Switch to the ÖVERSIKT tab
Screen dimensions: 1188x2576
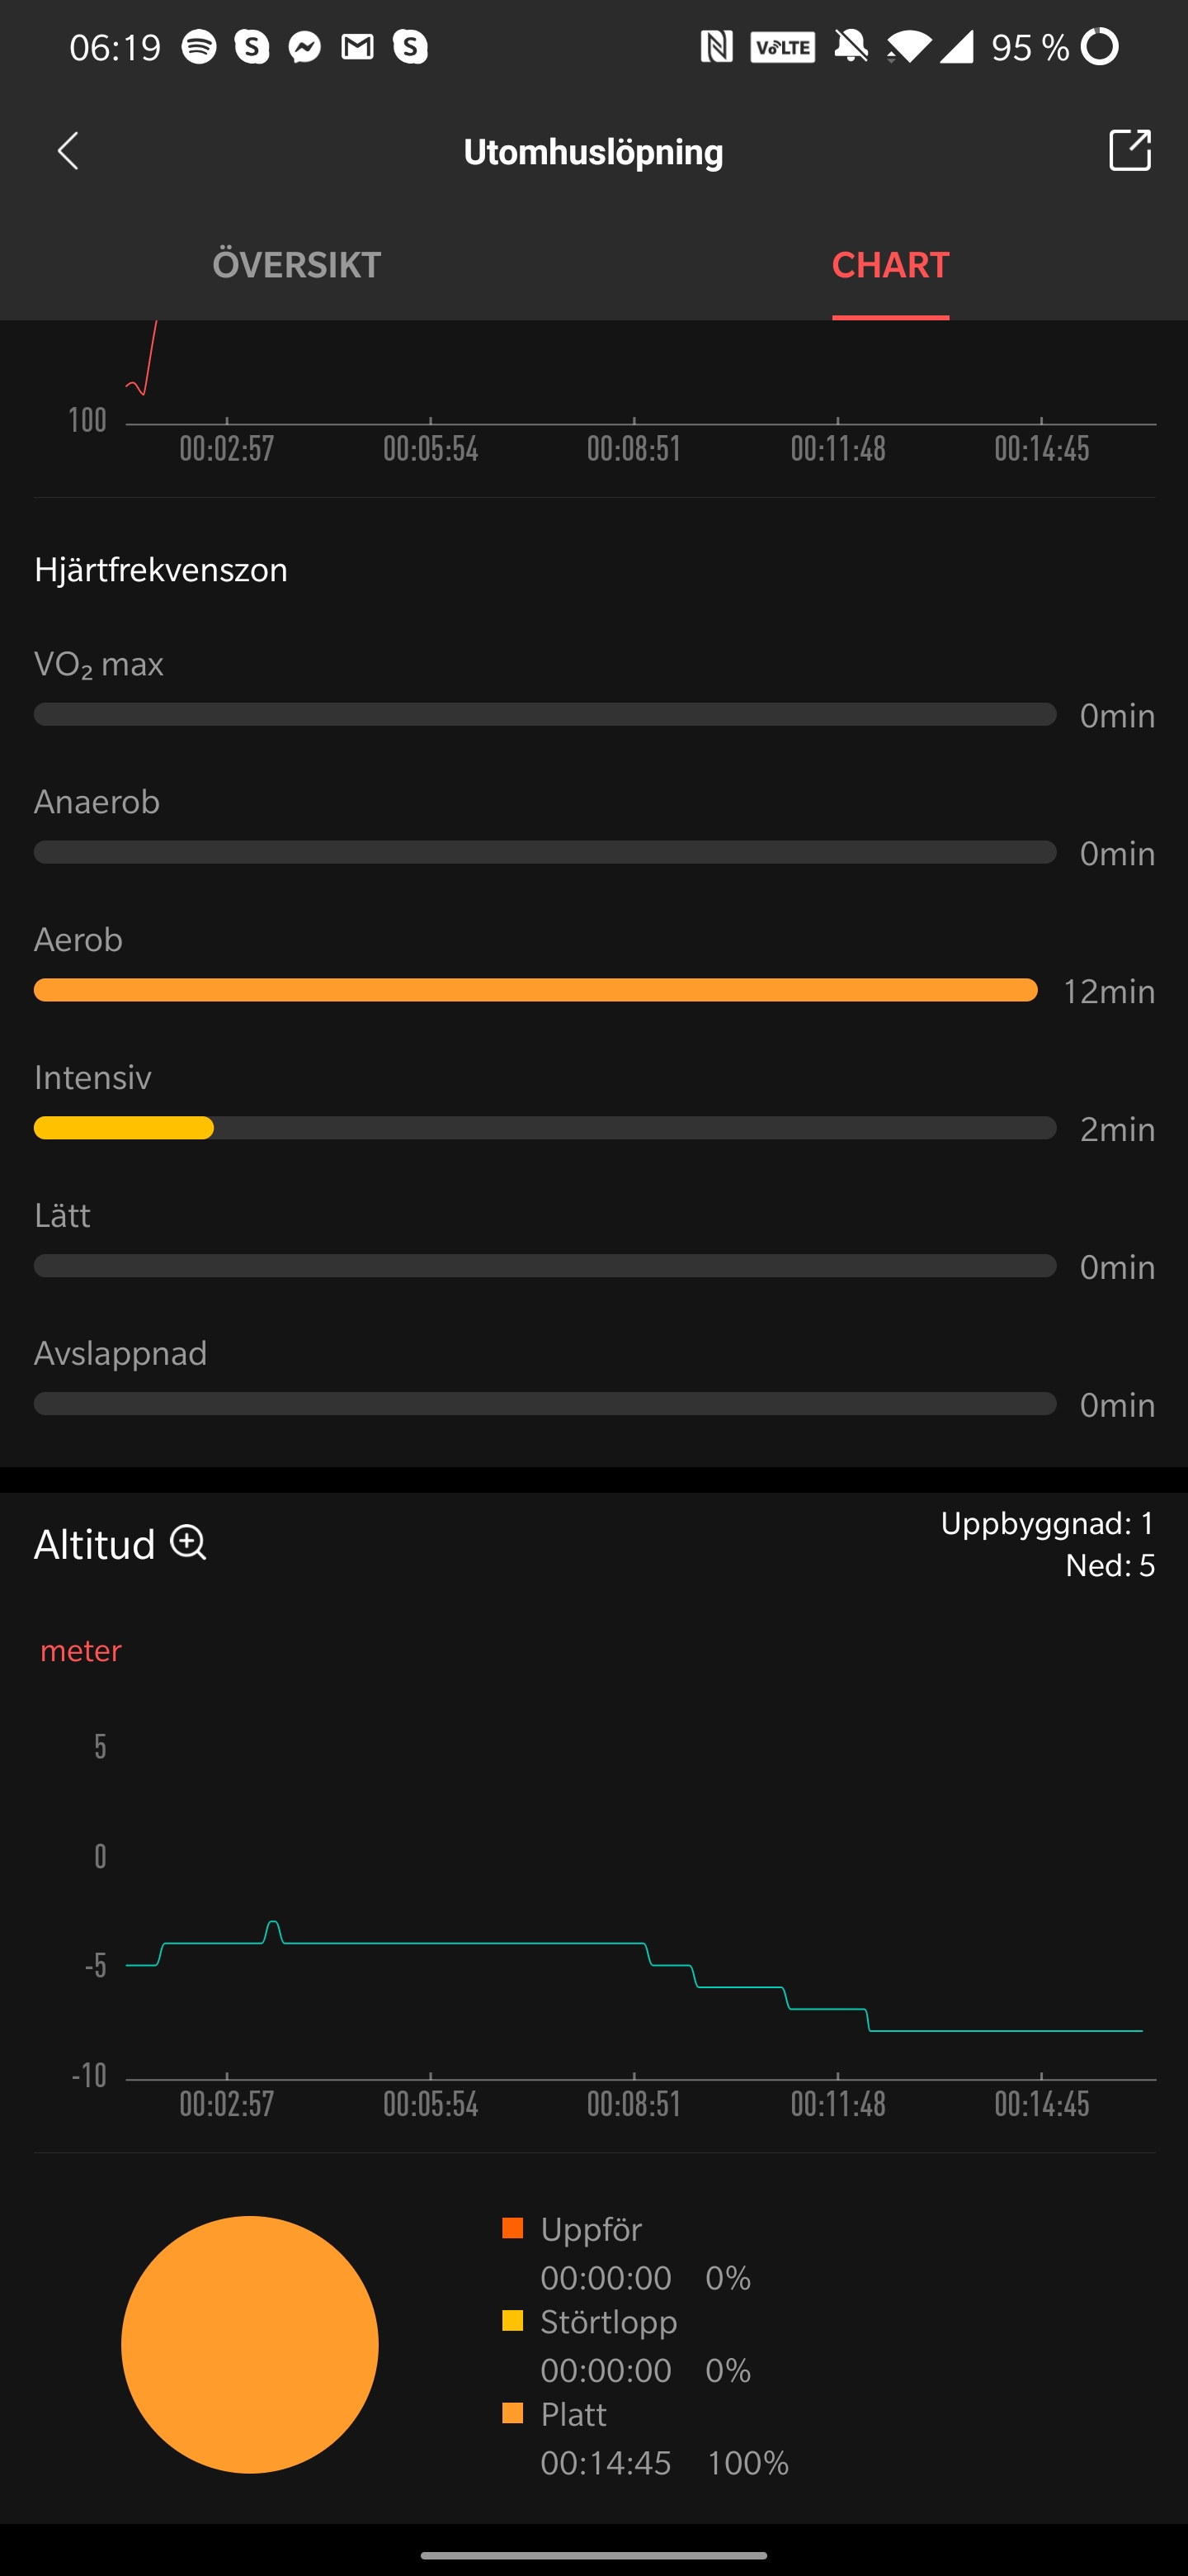coord(297,265)
